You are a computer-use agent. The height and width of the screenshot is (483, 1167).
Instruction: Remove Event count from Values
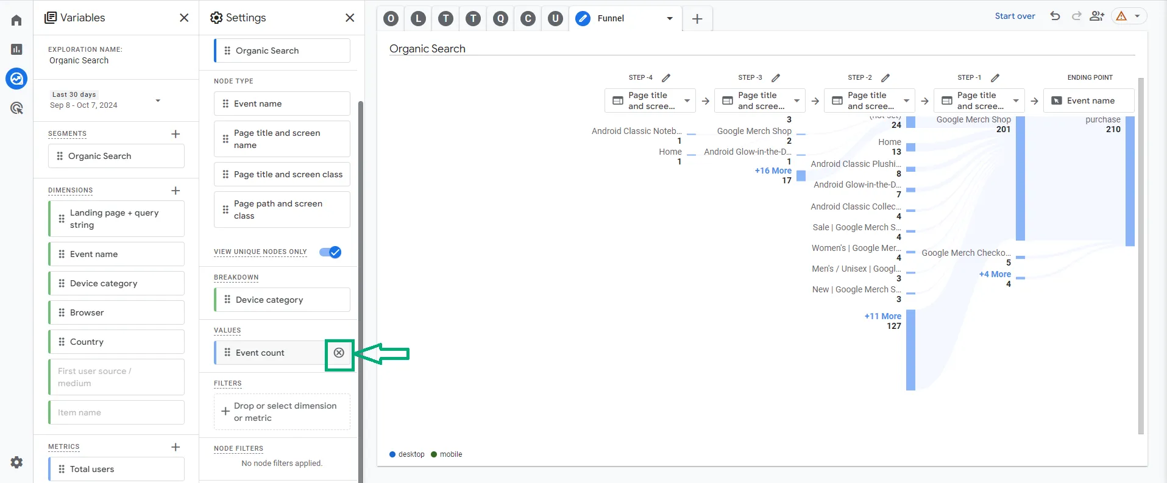coord(339,353)
